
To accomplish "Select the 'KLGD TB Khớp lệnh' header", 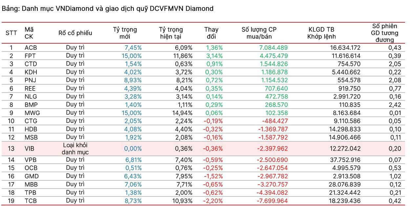I will [x=321, y=33].
